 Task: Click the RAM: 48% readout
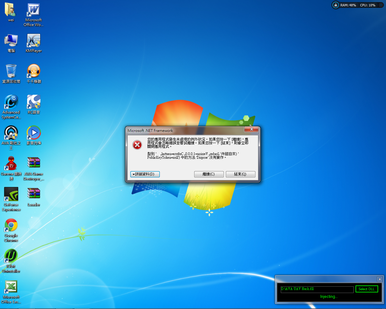pyautogui.click(x=348, y=5)
